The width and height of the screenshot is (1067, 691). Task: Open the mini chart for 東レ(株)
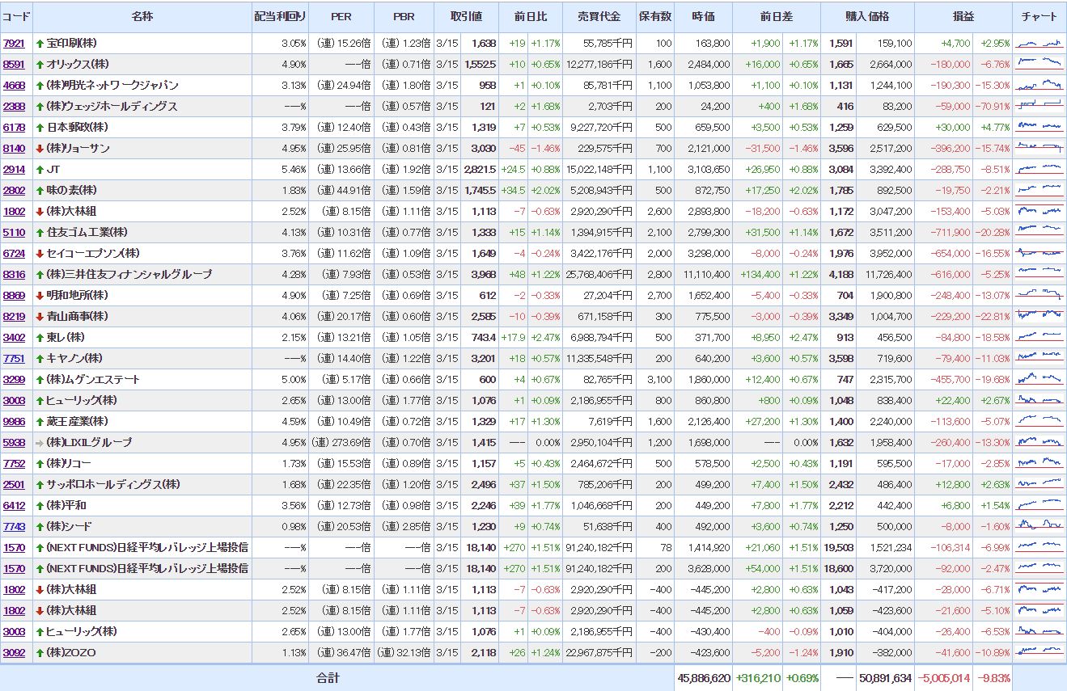pos(1039,337)
